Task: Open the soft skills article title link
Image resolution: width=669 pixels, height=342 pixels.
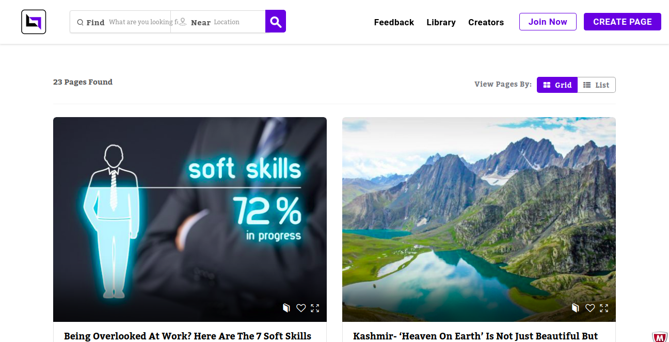Action: click(187, 336)
